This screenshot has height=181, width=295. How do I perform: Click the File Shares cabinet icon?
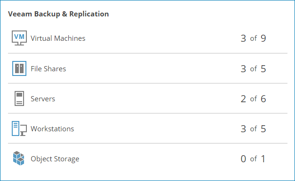tap(19, 68)
